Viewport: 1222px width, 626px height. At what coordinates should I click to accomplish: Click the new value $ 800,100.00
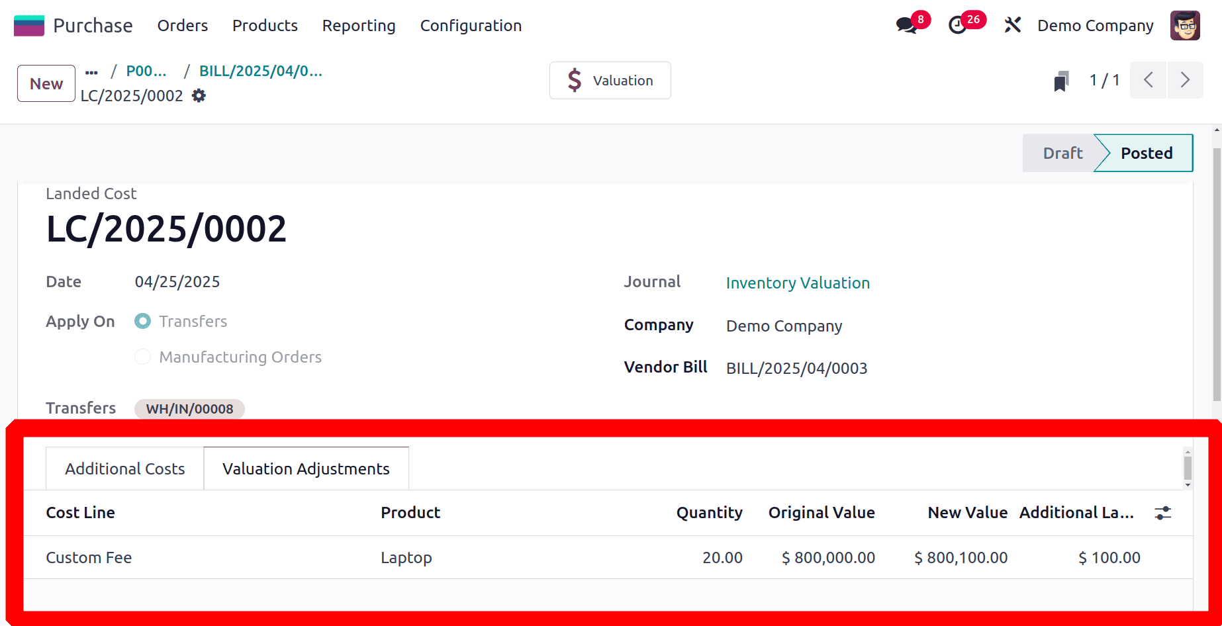click(961, 558)
